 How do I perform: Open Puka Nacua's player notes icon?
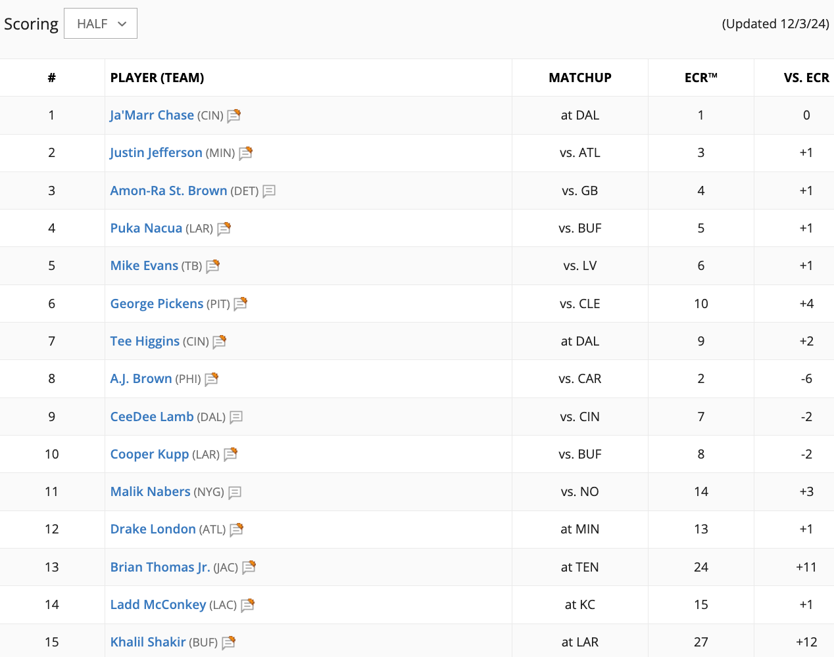(x=224, y=229)
